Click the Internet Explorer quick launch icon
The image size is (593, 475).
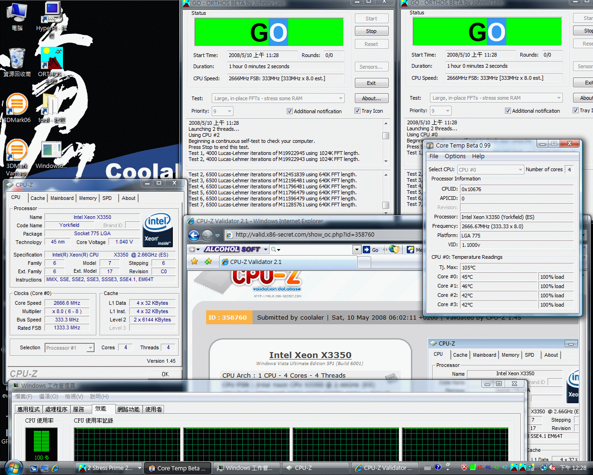tap(56, 468)
